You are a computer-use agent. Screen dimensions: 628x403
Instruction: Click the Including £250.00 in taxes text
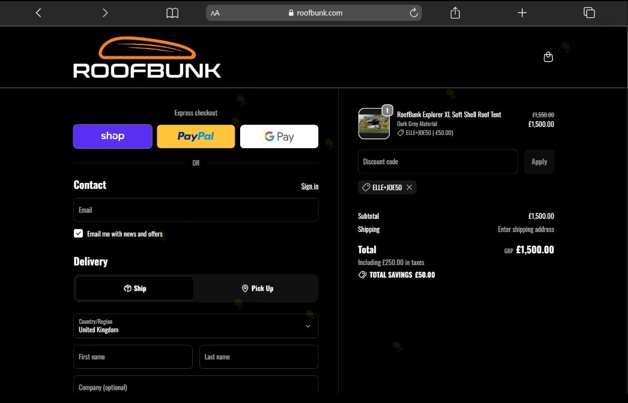pyautogui.click(x=391, y=263)
